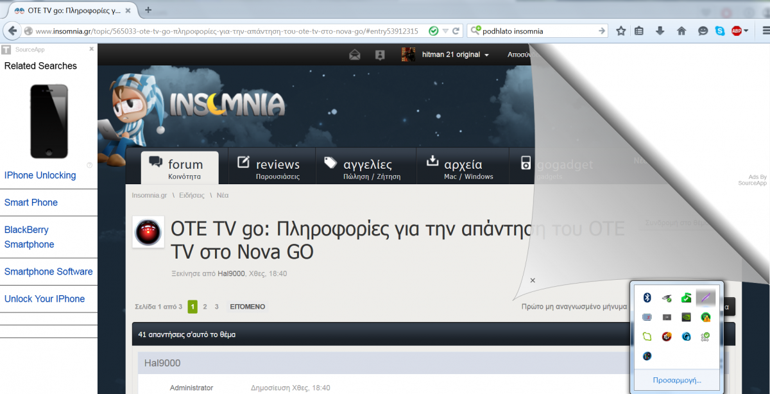Open the messages envelope icon in site header
Image resolution: width=770 pixels, height=394 pixels.
(355, 55)
